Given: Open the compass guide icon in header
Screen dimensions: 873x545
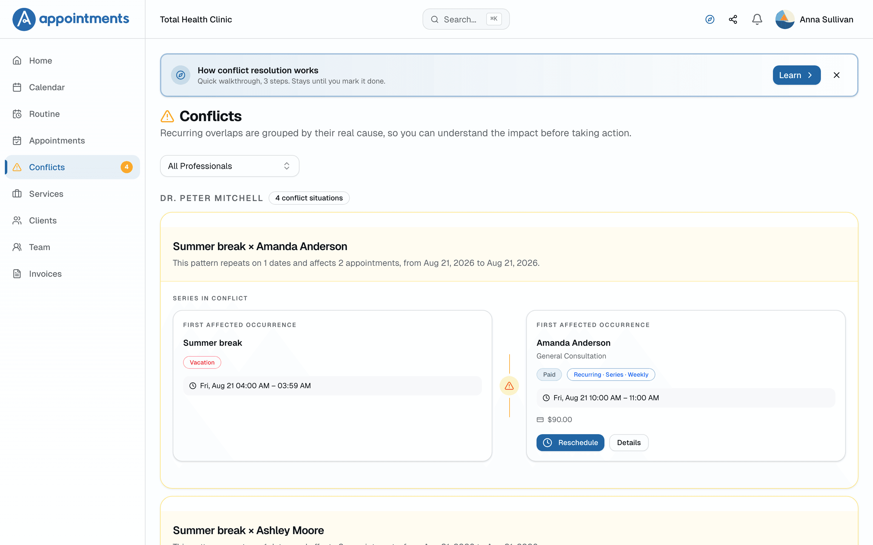Looking at the screenshot, I should point(710,19).
